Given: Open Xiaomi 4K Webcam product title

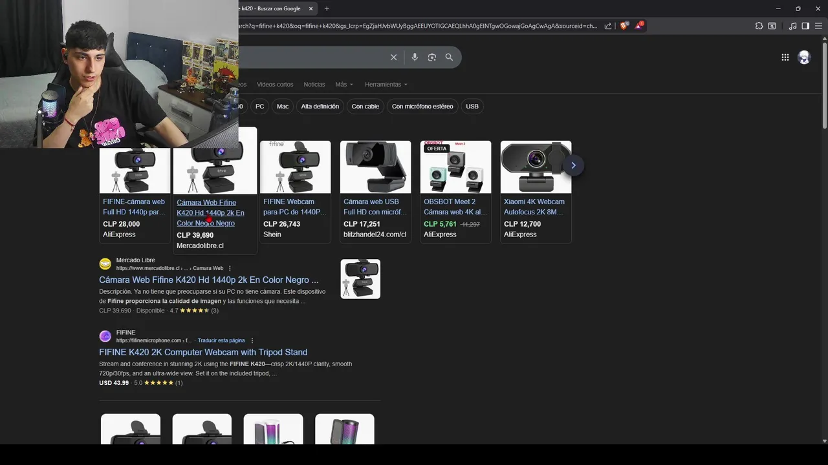Looking at the screenshot, I should [x=534, y=207].
